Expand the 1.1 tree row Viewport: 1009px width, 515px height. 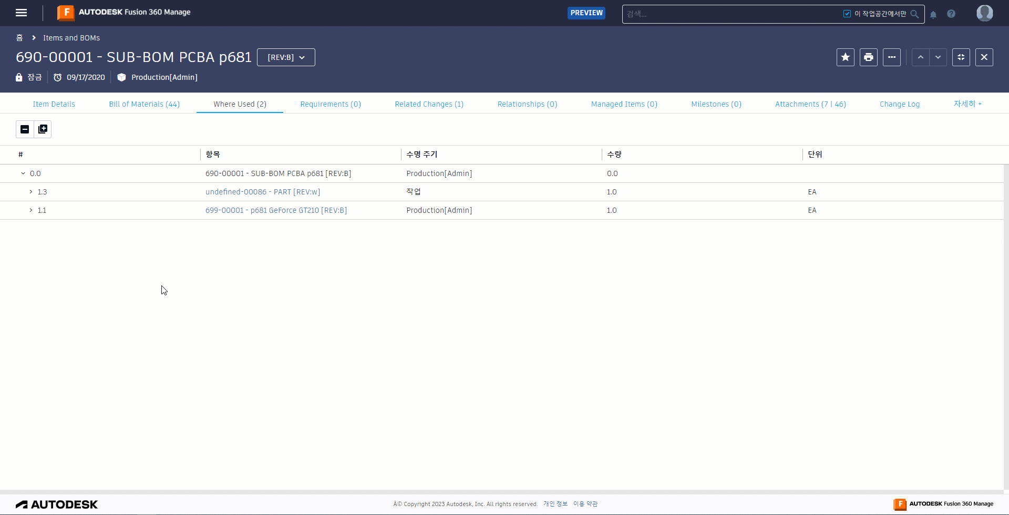[x=31, y=210]
